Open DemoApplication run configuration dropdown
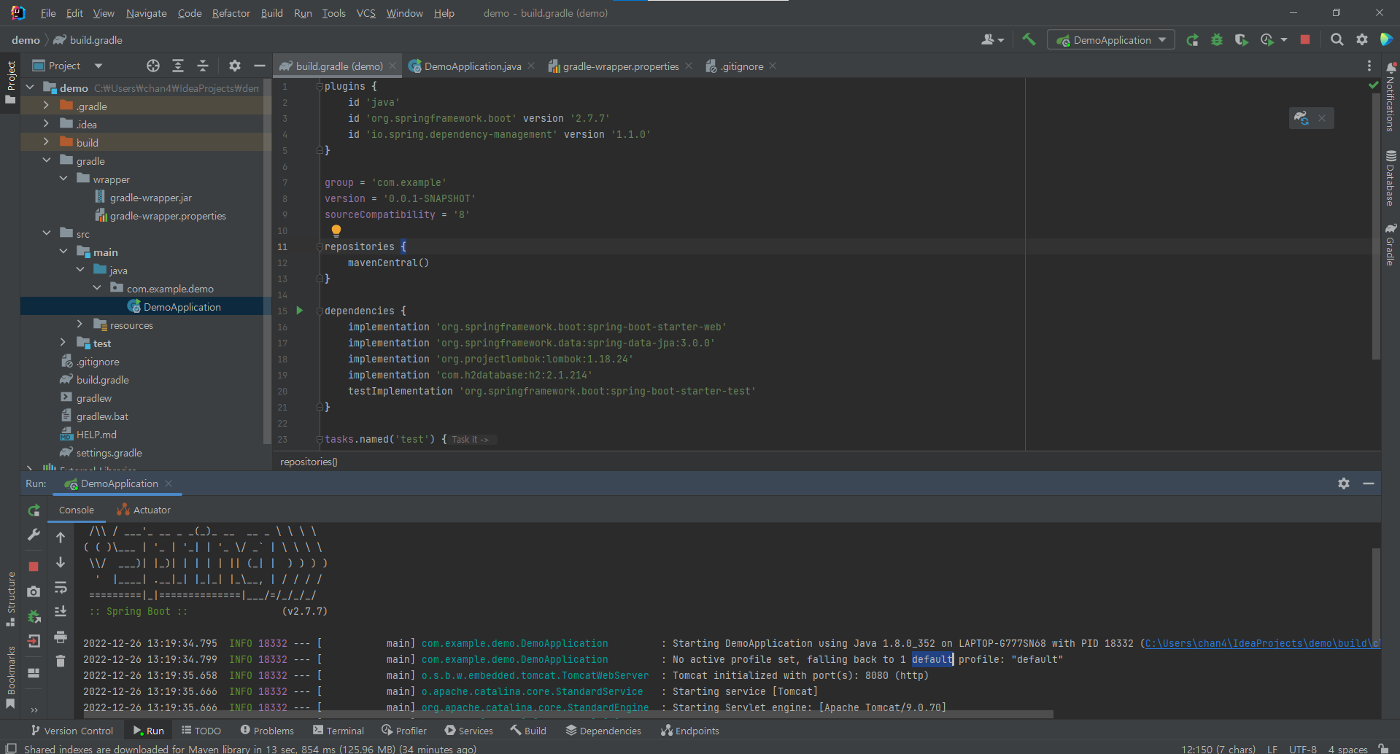Image resolution: width=1400 pixels, height=754 pixels. 1112,40
